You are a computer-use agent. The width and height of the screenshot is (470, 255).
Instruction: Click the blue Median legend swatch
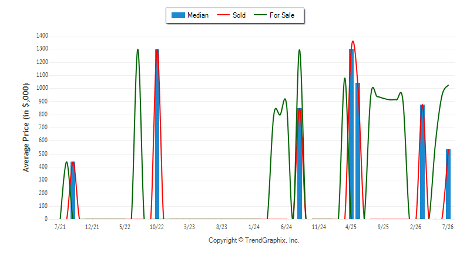[178, 15]
